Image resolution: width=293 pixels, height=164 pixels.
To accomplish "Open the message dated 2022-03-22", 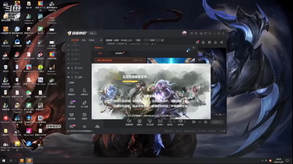I will pyautogui.click(x=120, y=60).
